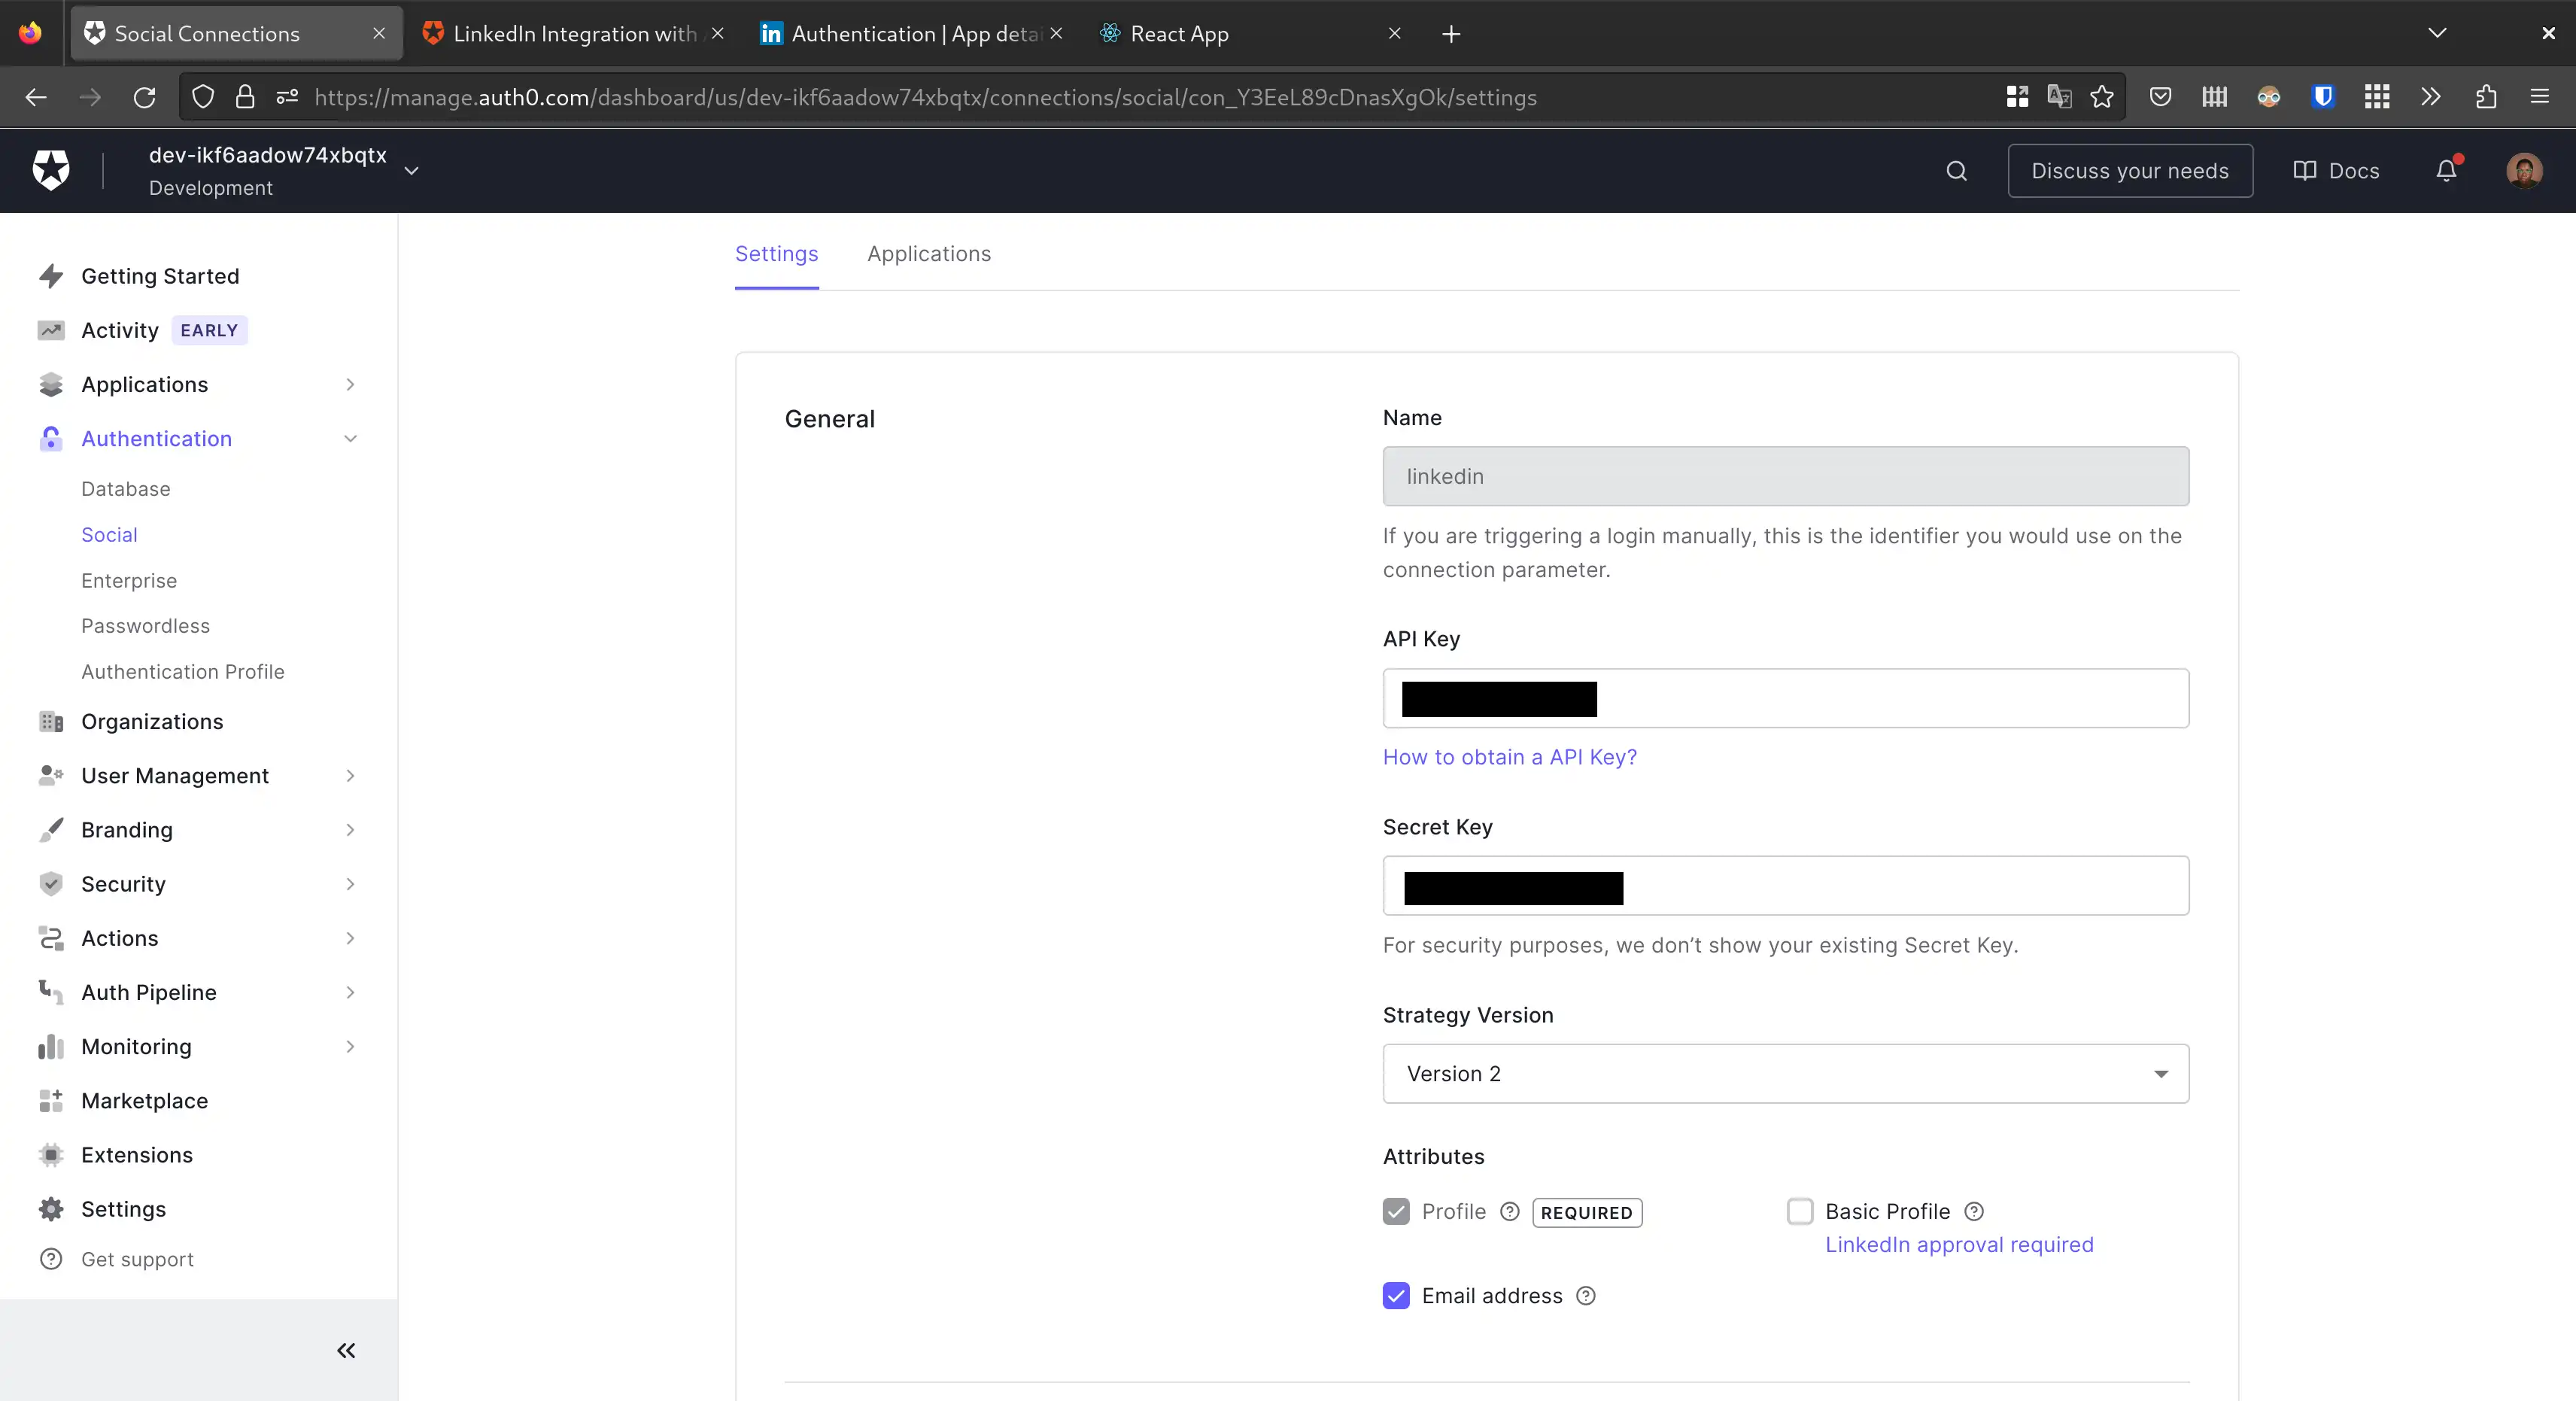The image size is (2576, 1401).
Task: Click the search magnifier icon in header
Action: coord(1956,171)
